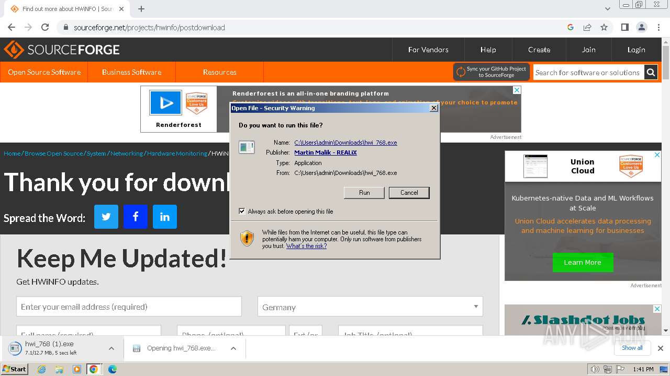Click the Slashdot Jobs ad
This screenshot has height=376, width=670.
(x=583, y=320)
